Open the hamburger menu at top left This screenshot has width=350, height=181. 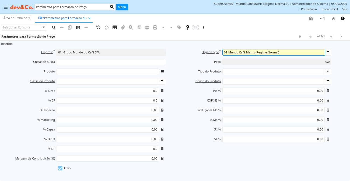click(x=6, y=7)
